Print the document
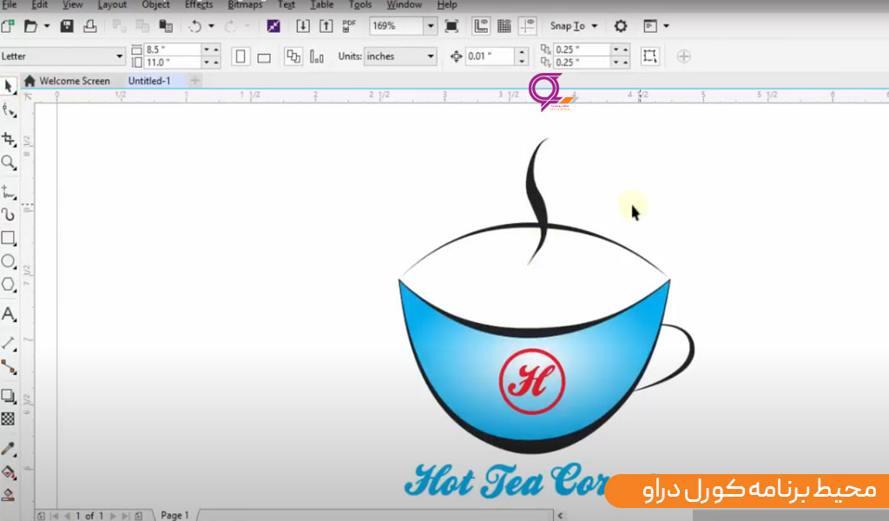This screenshot has height=521, width=889. pyautogui.click(x=89, y=26)
